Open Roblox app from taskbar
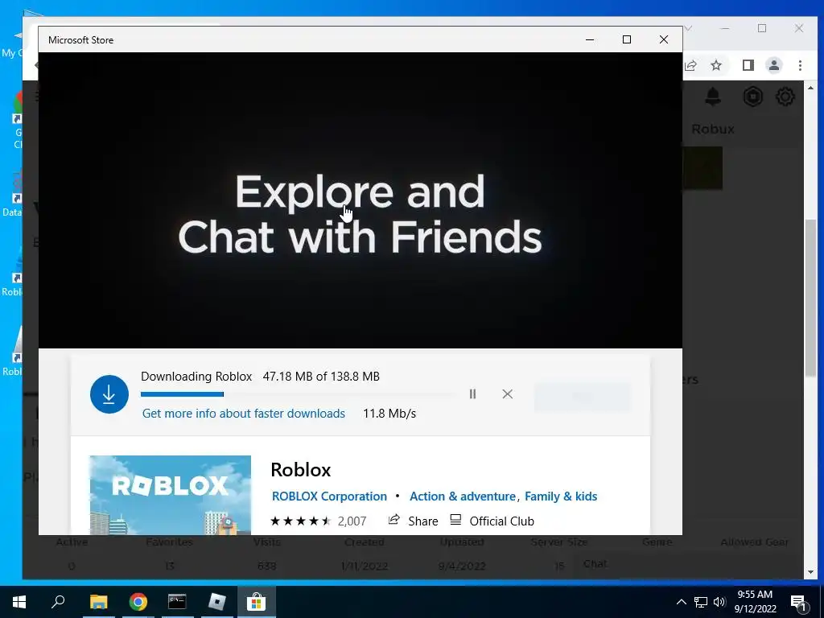 tap(216, 602)
